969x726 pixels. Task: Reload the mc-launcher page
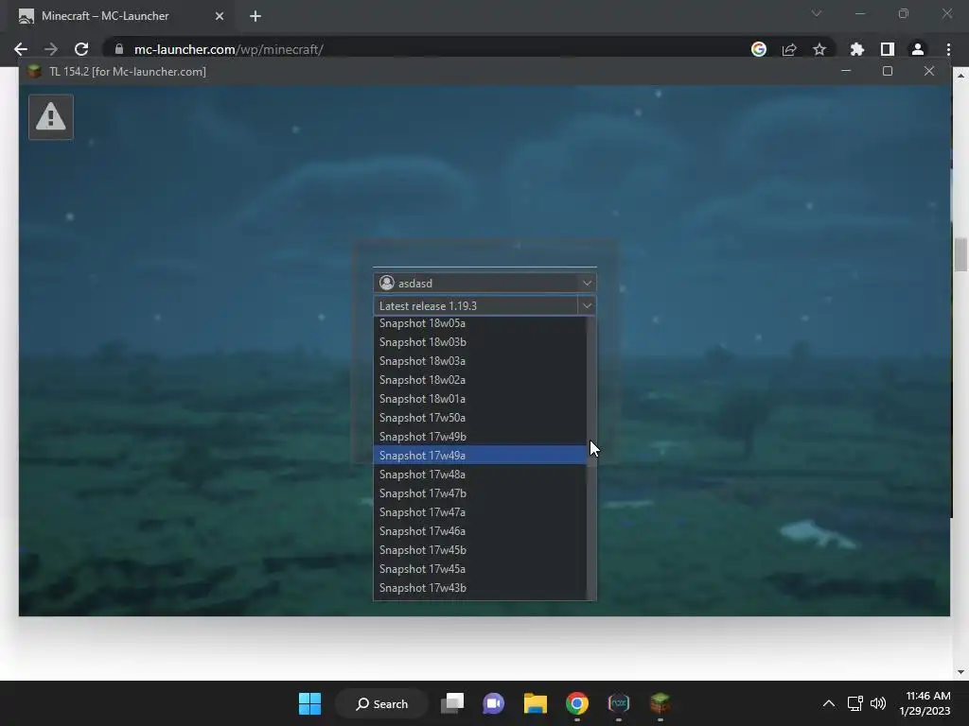[81, 49]
